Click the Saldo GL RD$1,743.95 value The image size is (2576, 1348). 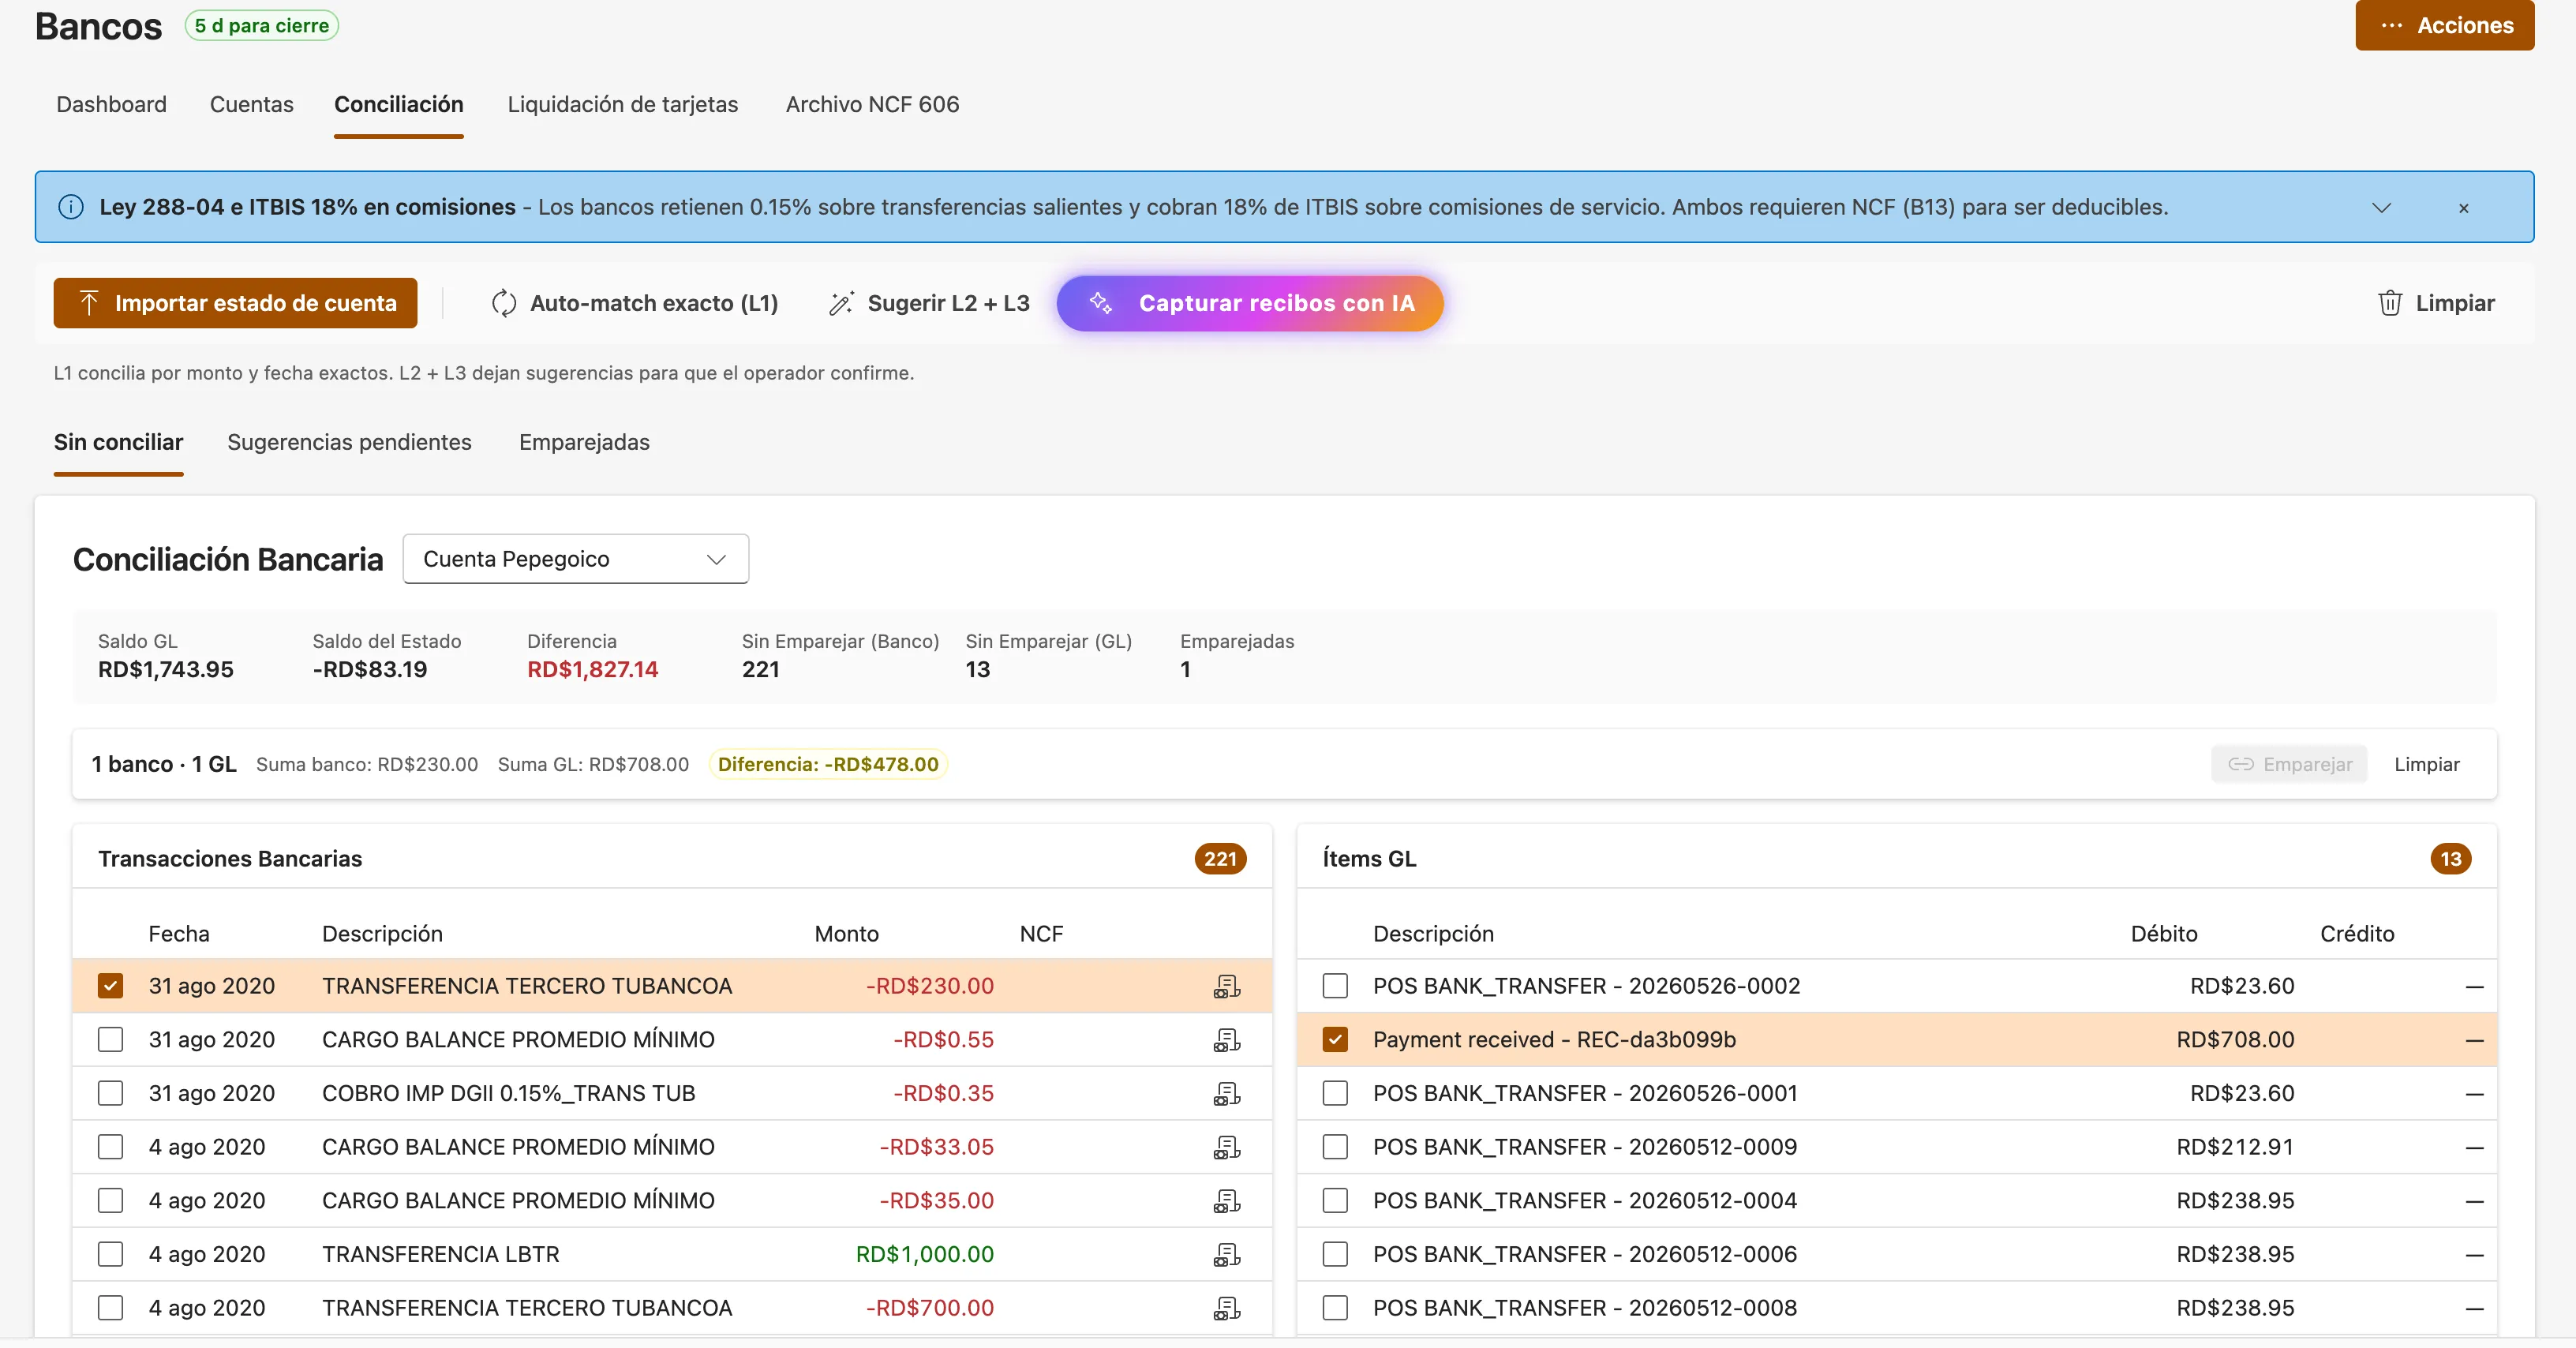coord(166,670)
